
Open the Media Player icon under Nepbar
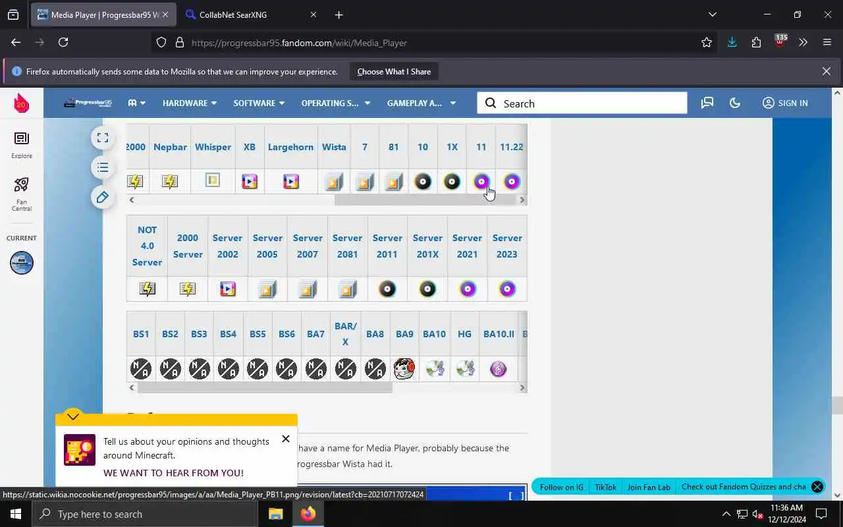tap(170, 181)
